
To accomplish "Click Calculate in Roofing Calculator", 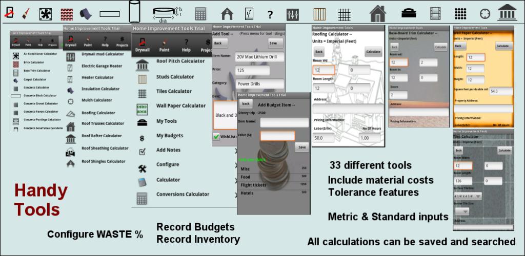I will (373, 52).
